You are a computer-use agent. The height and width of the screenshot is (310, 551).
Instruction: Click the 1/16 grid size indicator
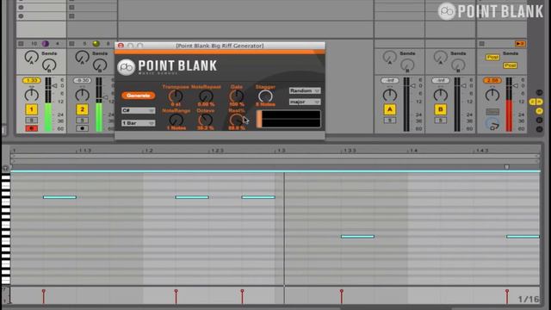tap(528, 299)
